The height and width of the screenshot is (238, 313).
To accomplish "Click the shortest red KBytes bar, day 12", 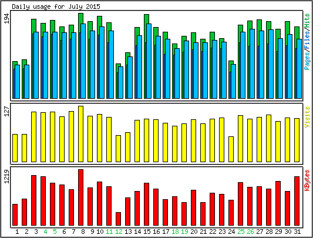I will [118, 219].
